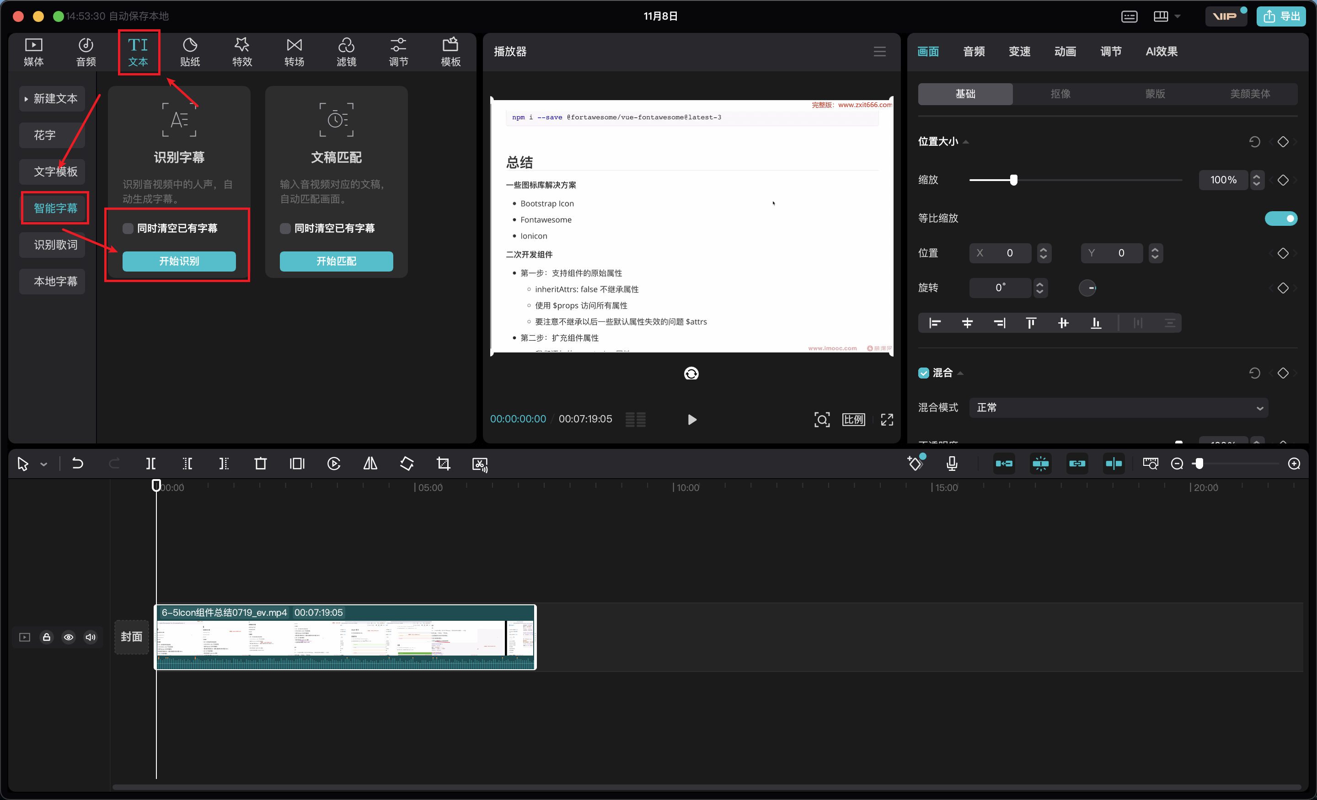Open the Transitions (转场) panel
1317x800 pixels.
(x=294, y=52)
